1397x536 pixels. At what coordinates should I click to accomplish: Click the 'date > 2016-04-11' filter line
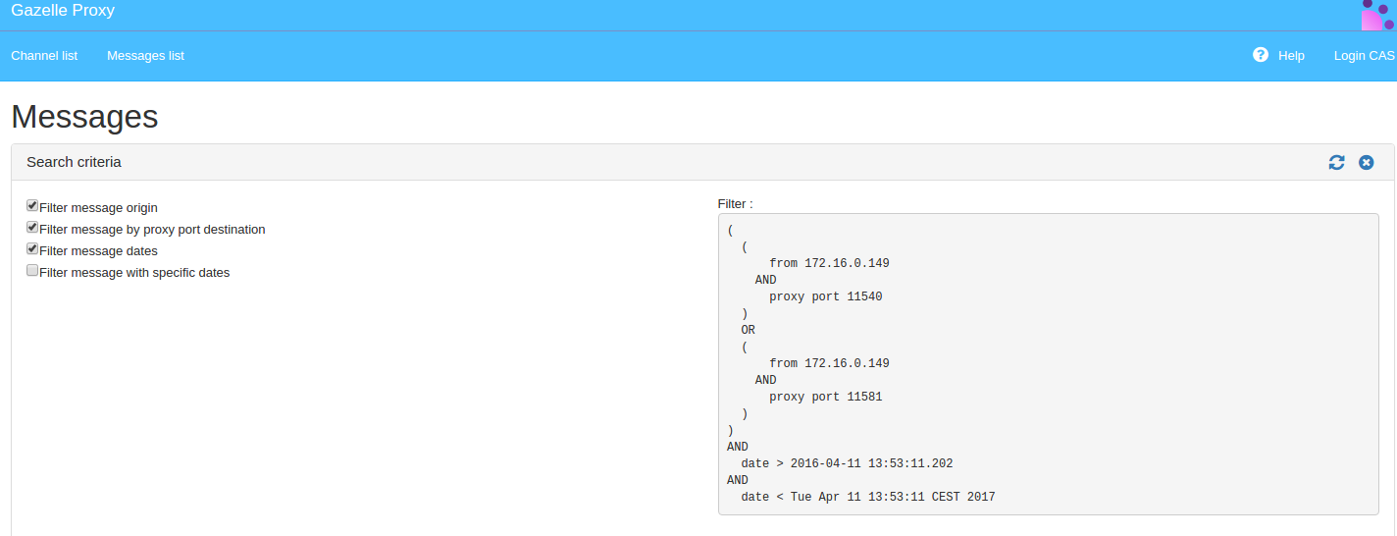click(847, 463)
